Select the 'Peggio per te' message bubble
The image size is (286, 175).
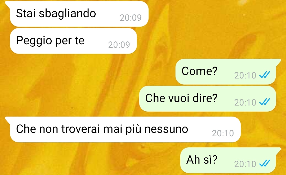point(73,41)
